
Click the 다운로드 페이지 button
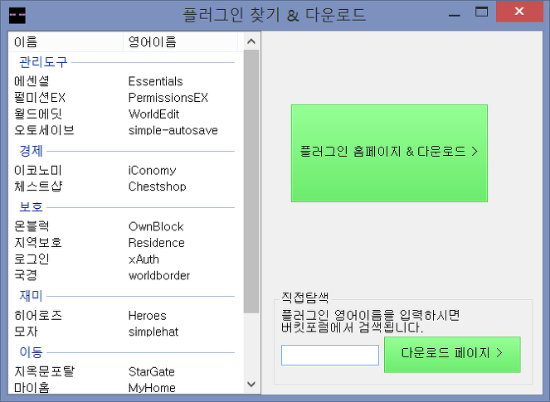pyautogui.click(x=452, y=354)
